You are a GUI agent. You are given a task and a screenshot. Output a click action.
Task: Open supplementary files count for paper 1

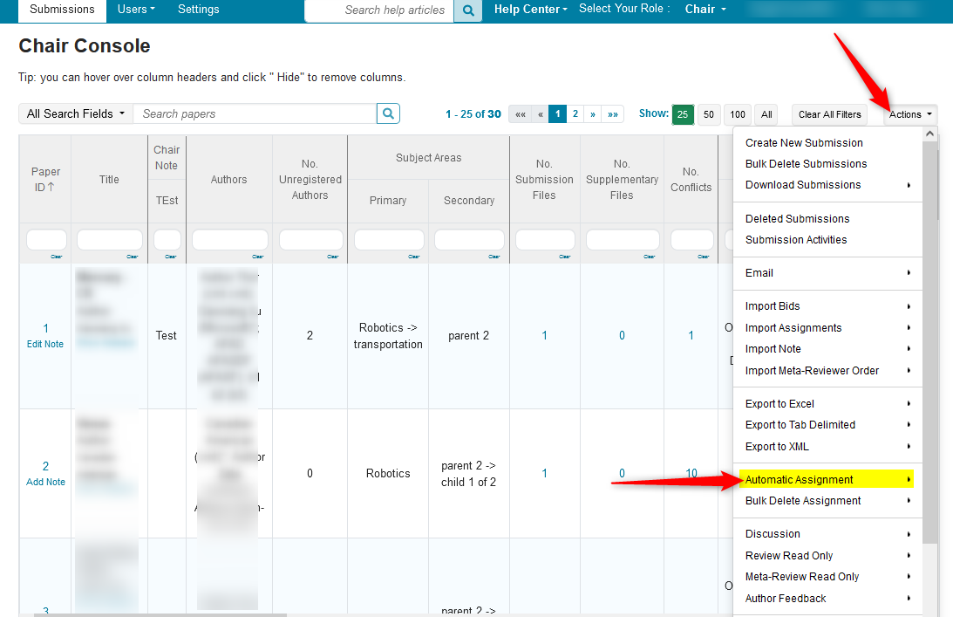622,335
